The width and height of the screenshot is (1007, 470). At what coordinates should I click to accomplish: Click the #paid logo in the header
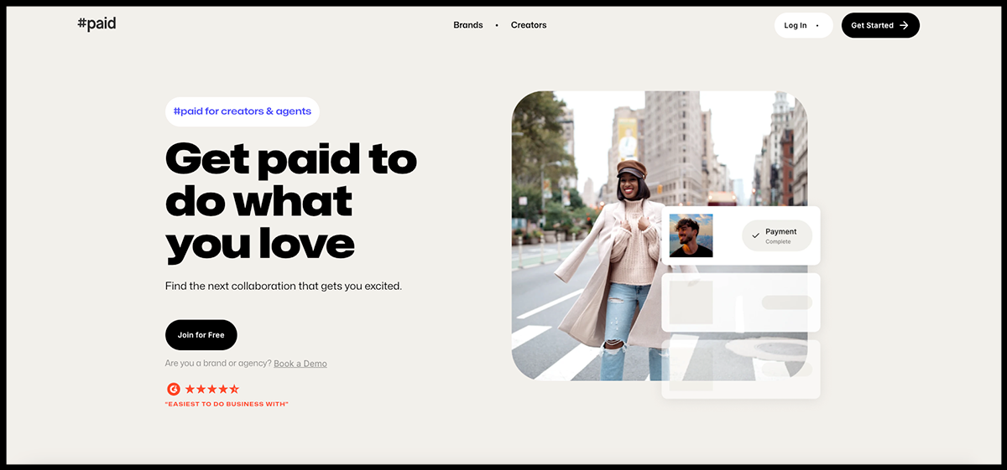tap(97, 24)
